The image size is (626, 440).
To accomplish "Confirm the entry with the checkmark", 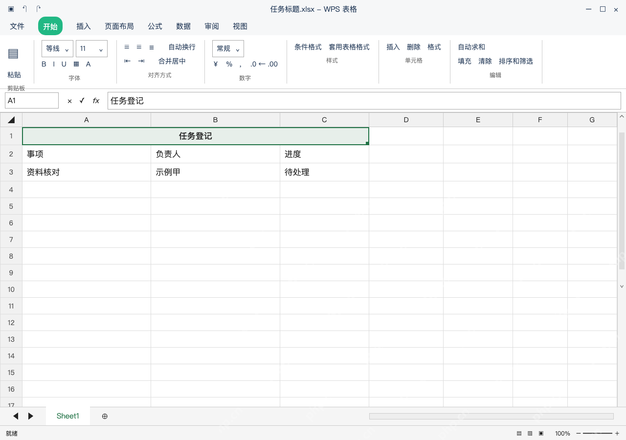I will coord(82,101).
